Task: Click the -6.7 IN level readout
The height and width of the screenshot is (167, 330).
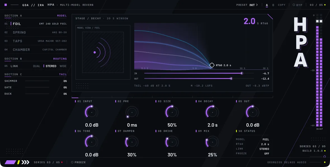Action: tap(266, 73)
